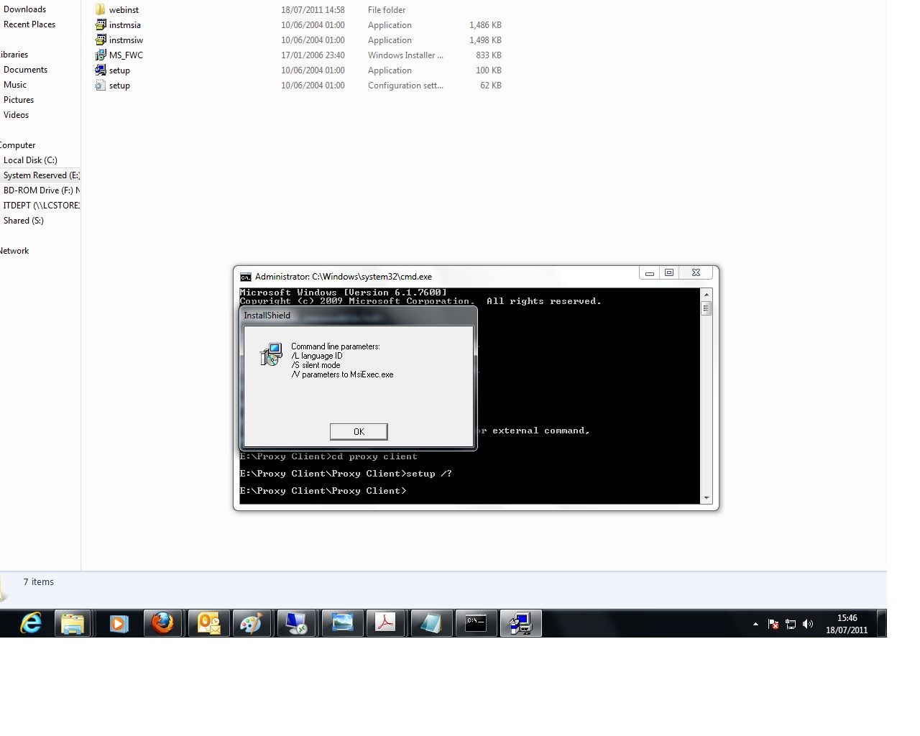
Task: Select the setup configuration settings file
Action: click(119, 86)
